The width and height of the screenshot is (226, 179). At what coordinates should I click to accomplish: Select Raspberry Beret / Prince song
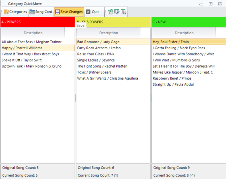(x=172, y=78)
